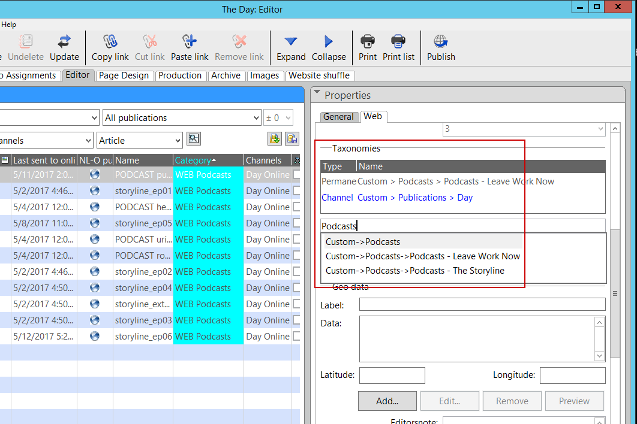Open the channels filter dropdown
The width and height of the screenshot is (637, 424).
click(46, 140)
